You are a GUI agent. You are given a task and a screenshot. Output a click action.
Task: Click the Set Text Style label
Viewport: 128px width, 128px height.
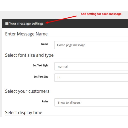[x=40, y=66]
